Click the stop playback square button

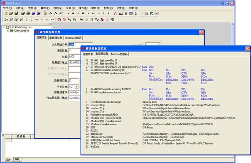click(x=83, y=13)
